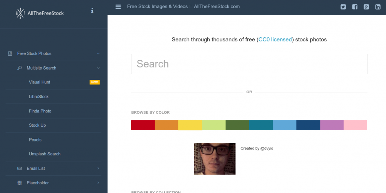
Task: Collapse the Free Stock Photos section
Action: point(98,54)
